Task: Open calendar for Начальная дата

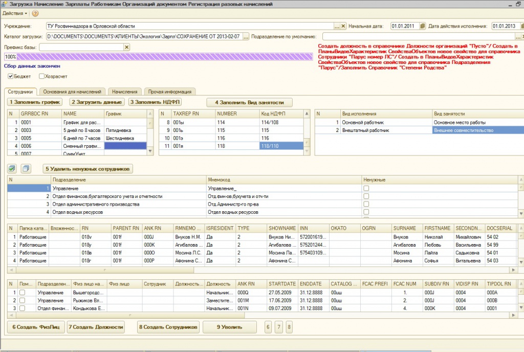Action: tap(422, 26)
